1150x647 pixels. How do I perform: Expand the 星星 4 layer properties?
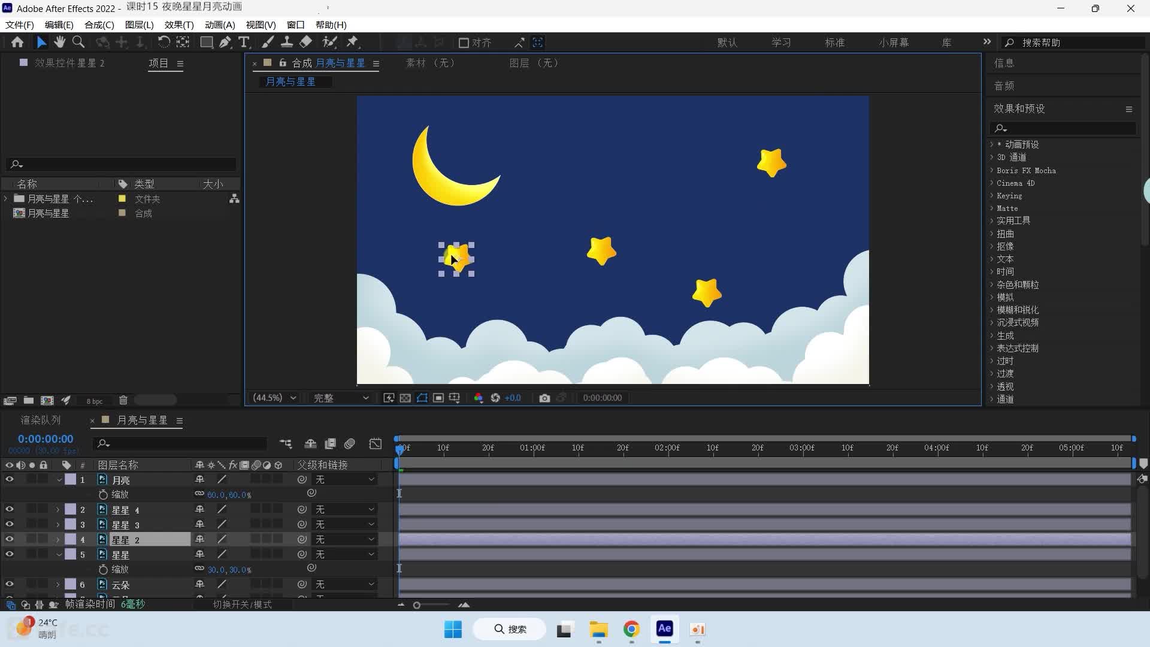(x=58, y=510)
